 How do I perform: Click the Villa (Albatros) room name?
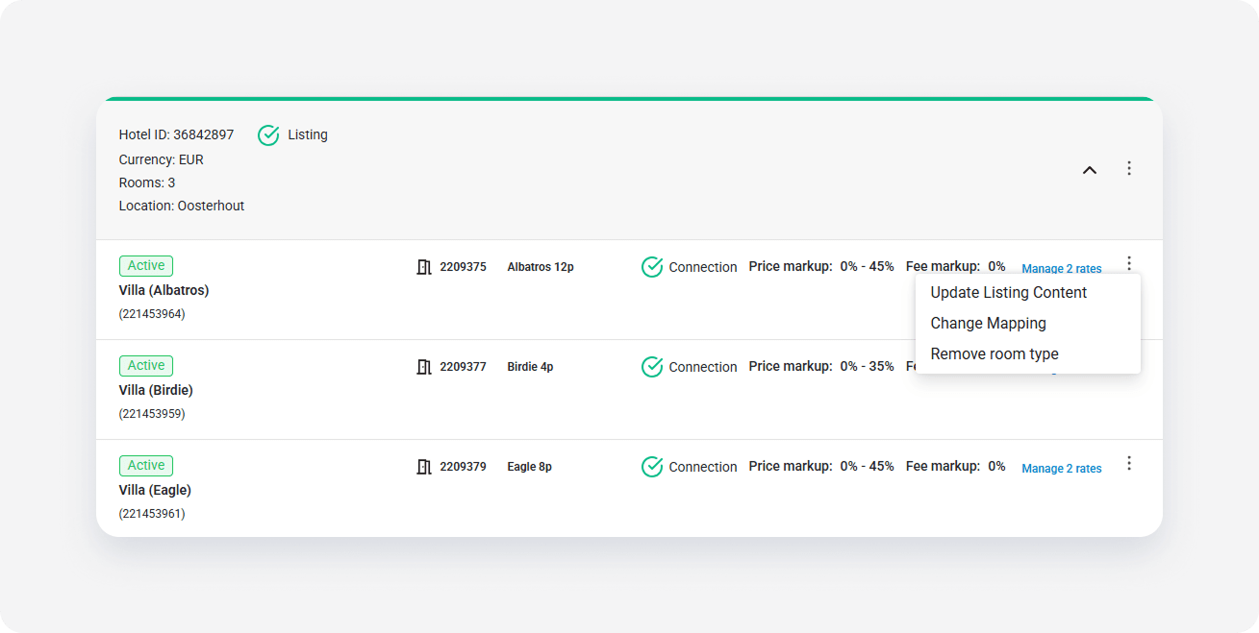164,290
